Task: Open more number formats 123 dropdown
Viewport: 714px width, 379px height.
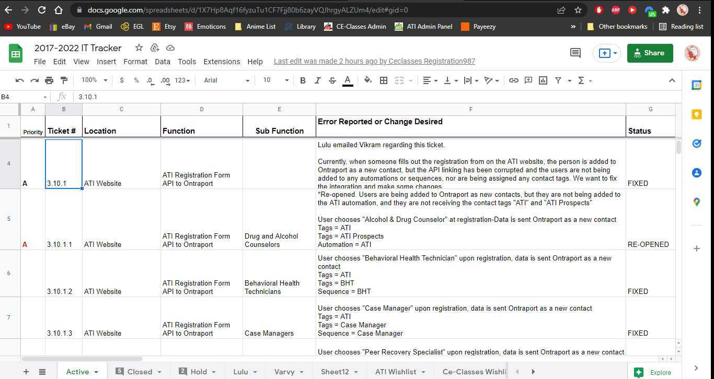Action: pos(182,80)
